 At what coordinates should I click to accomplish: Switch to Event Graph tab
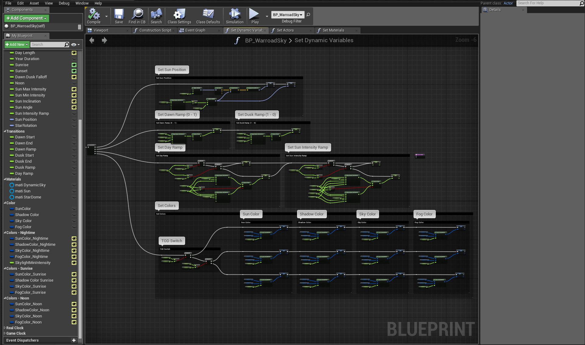195,30
